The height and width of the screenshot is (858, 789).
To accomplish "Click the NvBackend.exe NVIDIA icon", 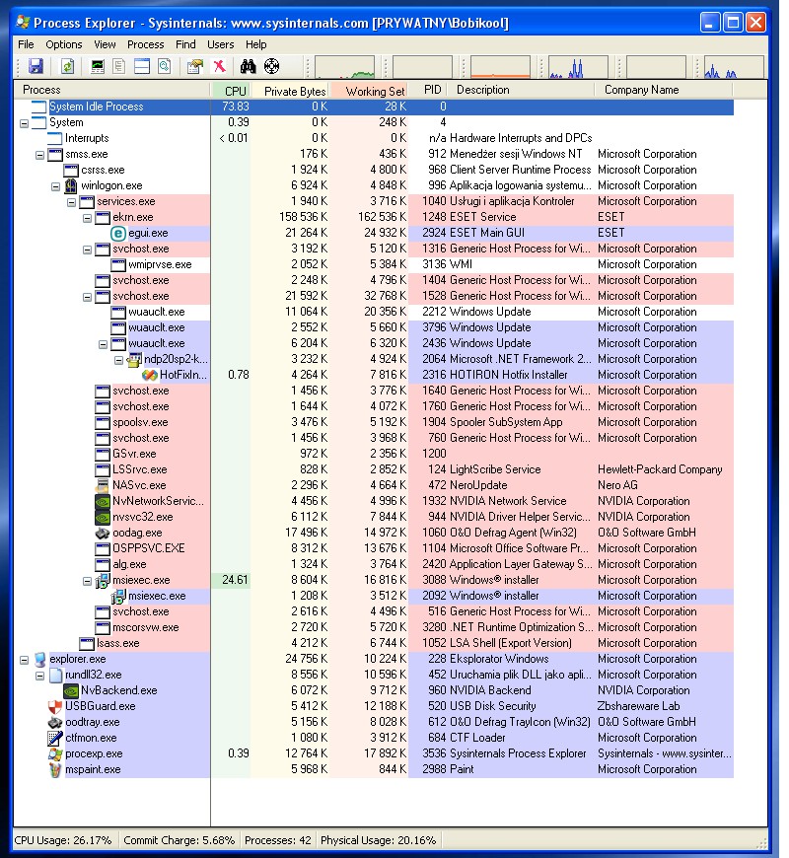I will [71, 691].
